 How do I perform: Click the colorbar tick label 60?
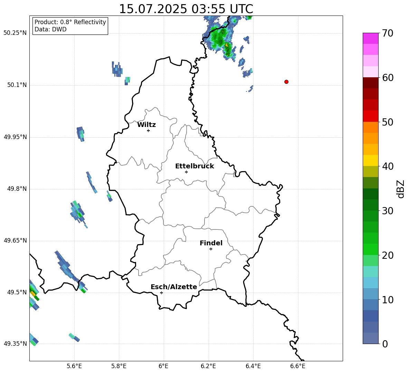click(x=388, y=78)
